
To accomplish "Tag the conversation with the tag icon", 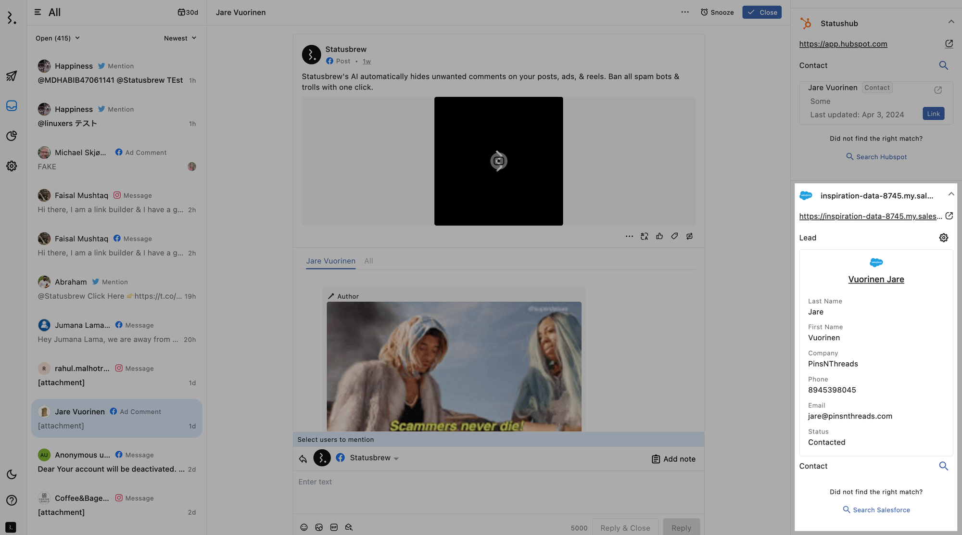I will click(674, 236).
